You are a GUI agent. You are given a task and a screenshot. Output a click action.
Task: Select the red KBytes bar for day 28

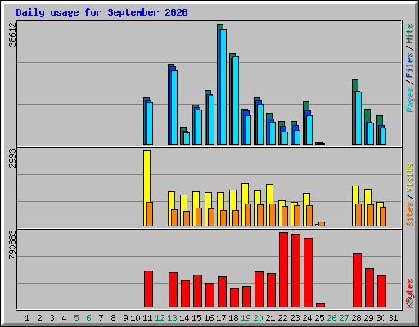point(358,280)
